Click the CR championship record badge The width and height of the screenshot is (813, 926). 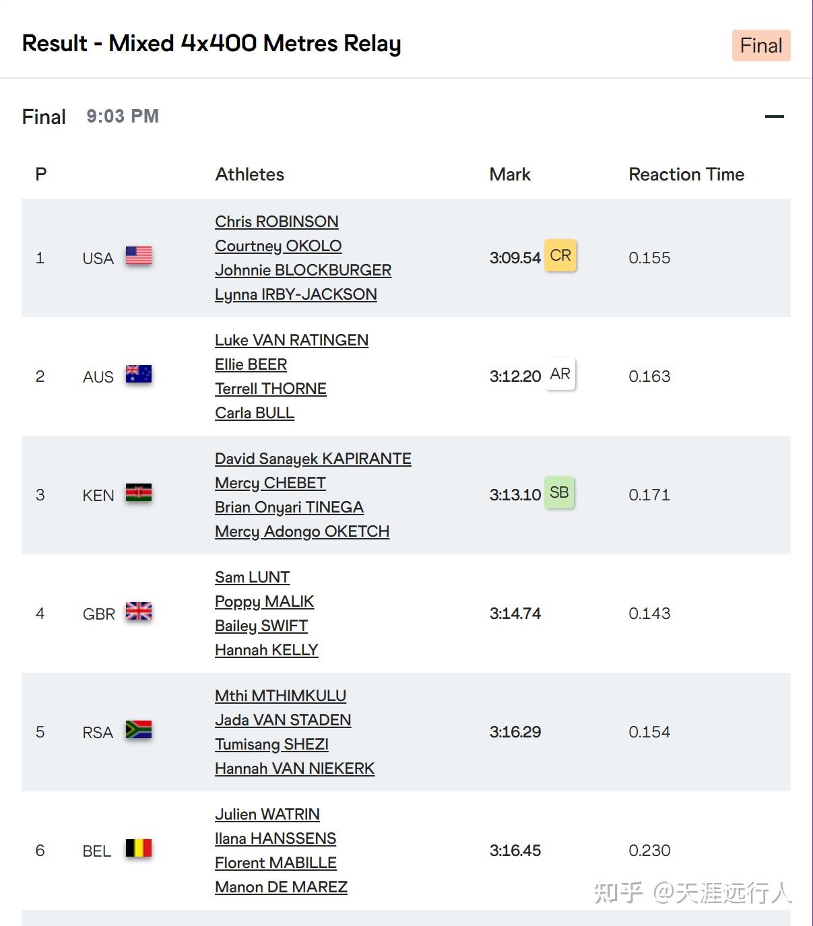tap(560, 256)
